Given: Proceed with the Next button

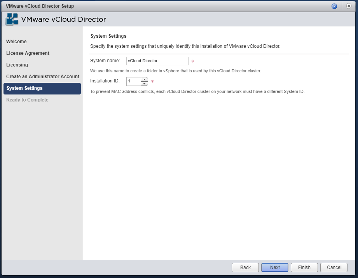Looking at the screenshot, I should [275, 268].
